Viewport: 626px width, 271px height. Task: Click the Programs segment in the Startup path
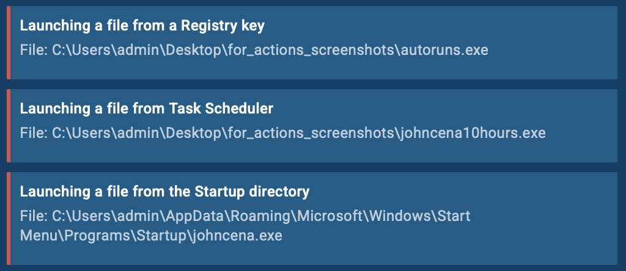pos(81,235)
